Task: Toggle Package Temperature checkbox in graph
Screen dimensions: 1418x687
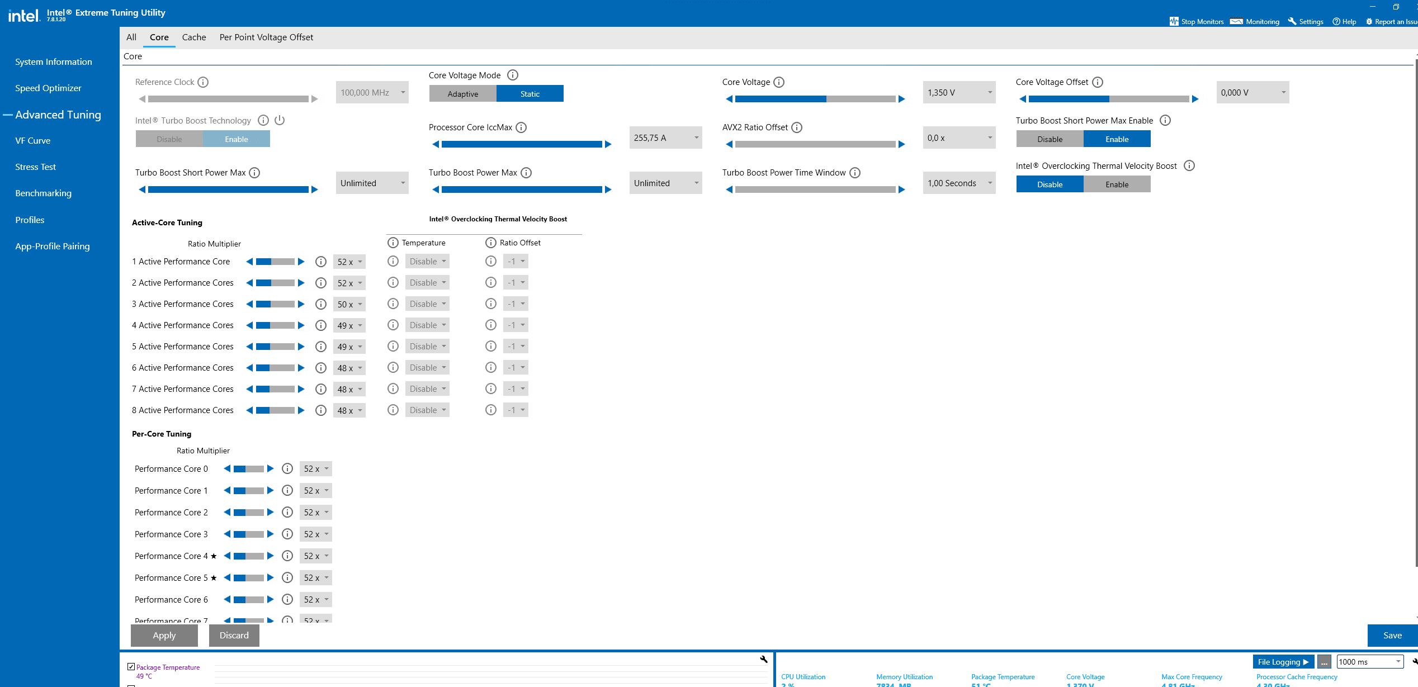Action: [131, 666]
